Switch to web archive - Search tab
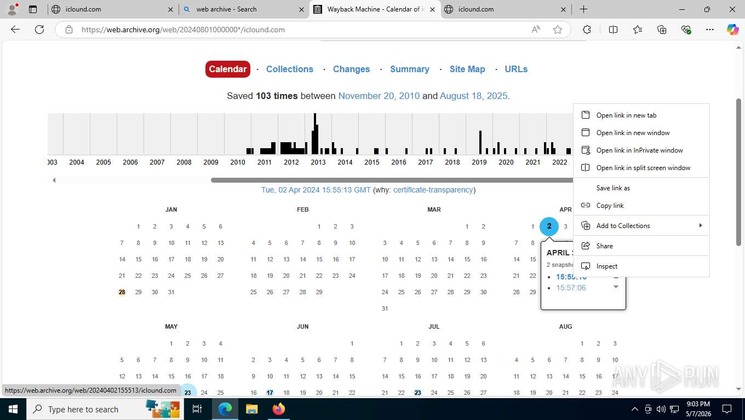This screenshot has width=745, height=420. (244, 9)
